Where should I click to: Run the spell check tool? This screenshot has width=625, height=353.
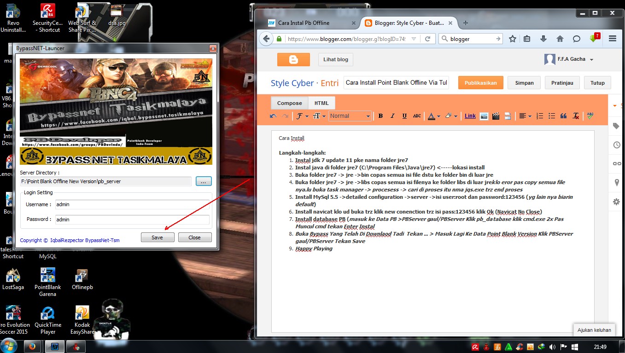590,116
